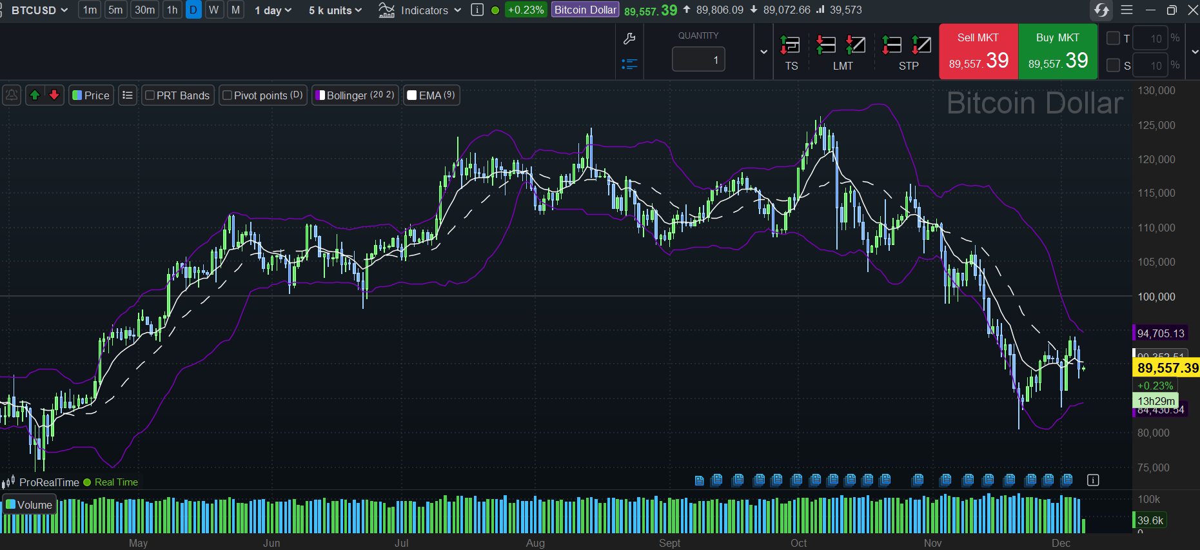The height and width of the screenshot is (550, 1200).
Task: Click the red down arrow icon
Action: [x=54, y=95]
